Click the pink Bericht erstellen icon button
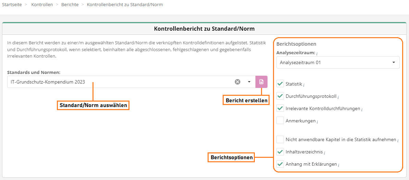This screenshot has width=409, height=180. 261,82
